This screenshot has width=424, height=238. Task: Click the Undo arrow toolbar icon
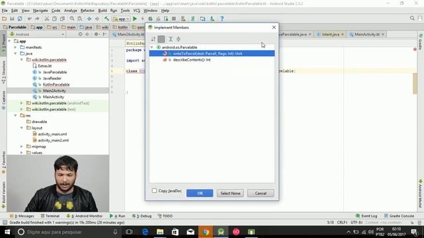pos(29,19)
